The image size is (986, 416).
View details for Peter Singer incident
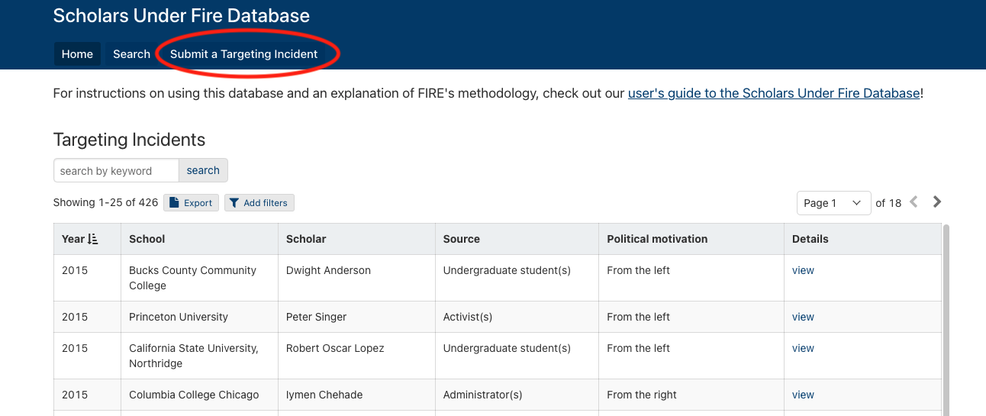[803, 317]
